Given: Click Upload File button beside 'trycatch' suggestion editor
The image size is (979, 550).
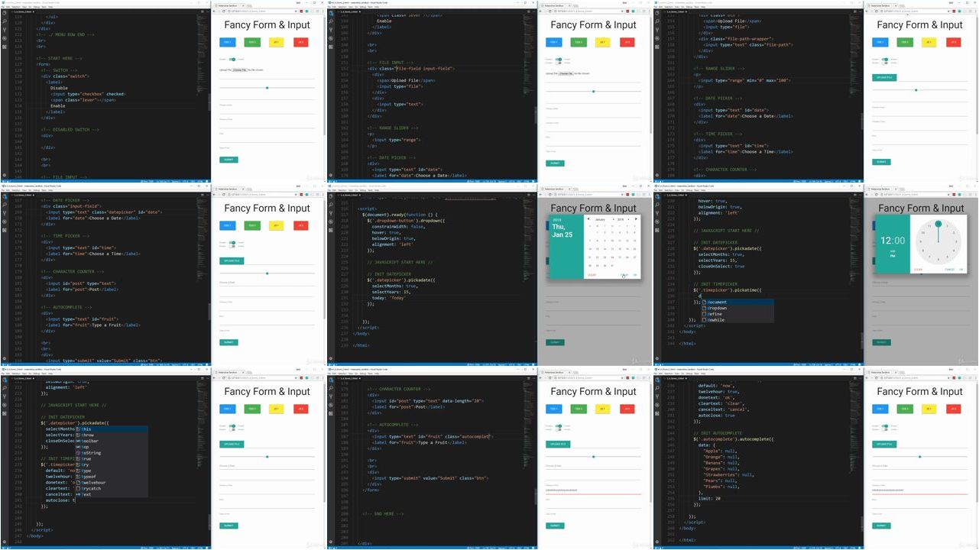Looking at the screenshot, I should [232, 444].
